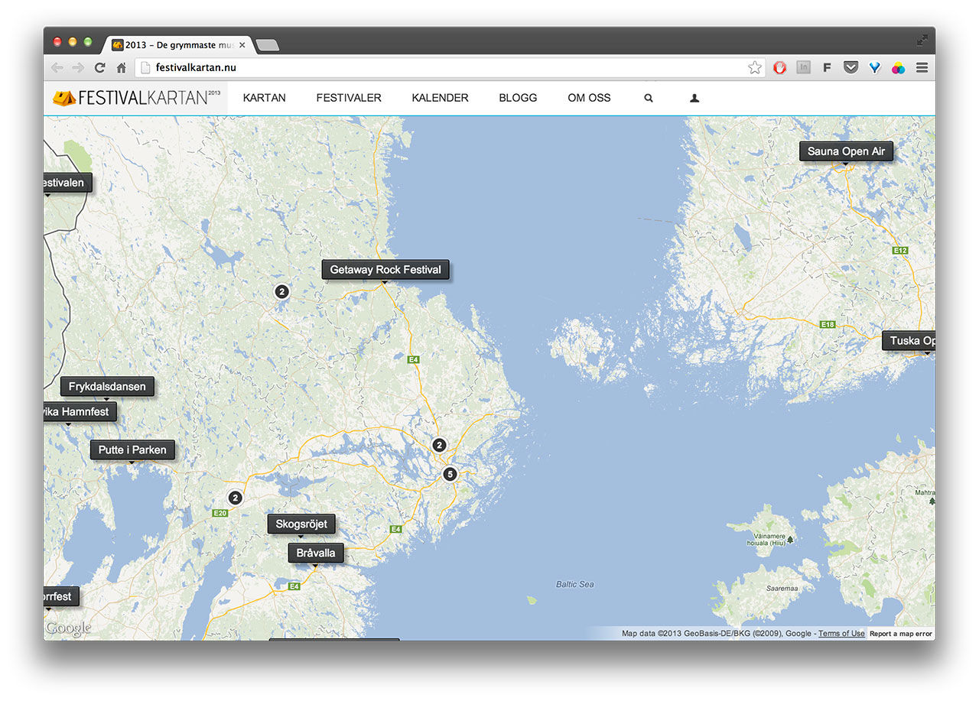Open the search magnifier in the navbar
This screenshot has height=701, width=979.
click(648, 98)
